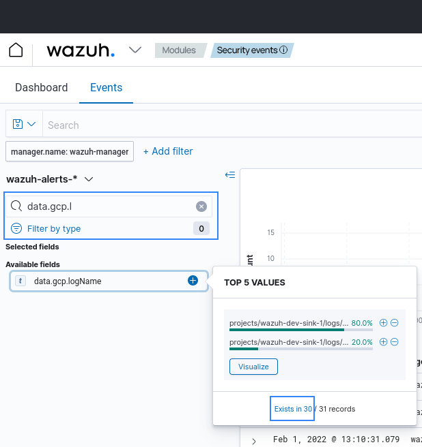This screenshot has width=422, height=447.
Task: Open the saved queries disk menu
Action: [24, 124]
